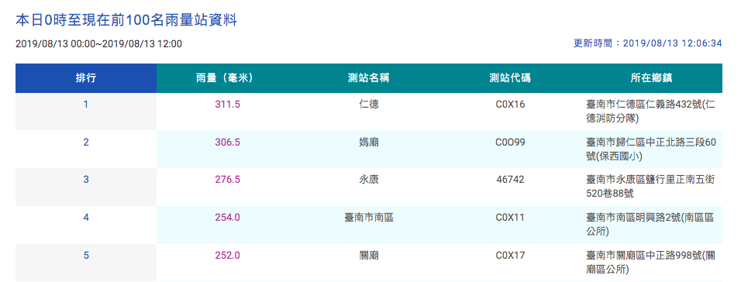The image size is (741, 282).
Task: Select rainfall value 306.5
Action: point(227,143)
